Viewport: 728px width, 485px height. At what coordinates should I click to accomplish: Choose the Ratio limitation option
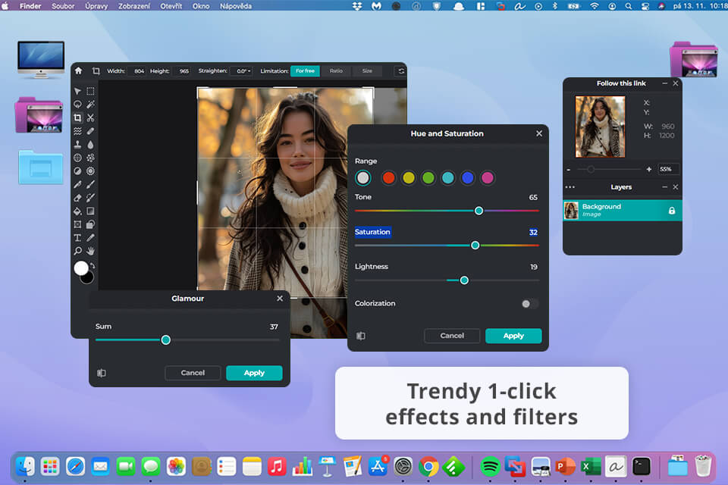[x=336, y=71]
